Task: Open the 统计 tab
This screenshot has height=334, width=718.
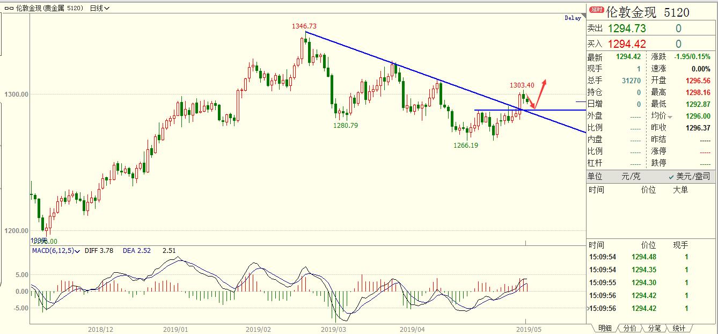Action: (x=679, y=328)
